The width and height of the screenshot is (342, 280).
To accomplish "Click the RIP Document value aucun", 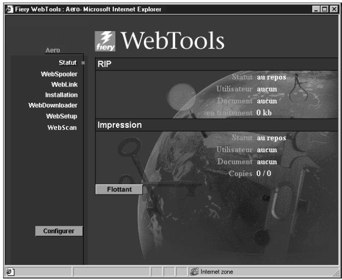I will [x=267, y=101].
